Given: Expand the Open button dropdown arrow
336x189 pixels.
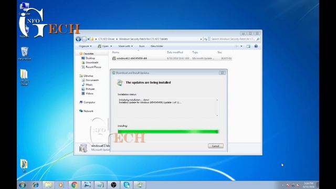Looking at the screenshot, I should (111, 46).
